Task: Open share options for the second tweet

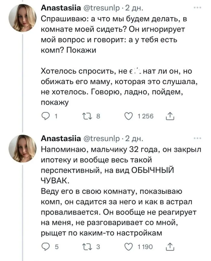Action: (169, 247)
